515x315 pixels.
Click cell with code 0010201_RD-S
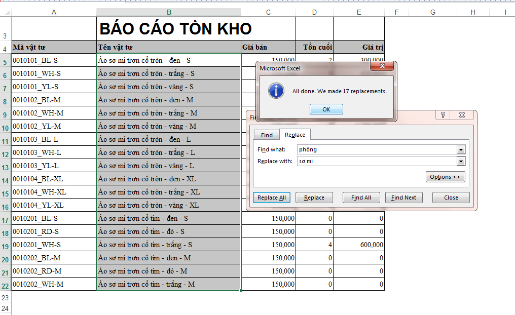(54, 231)
